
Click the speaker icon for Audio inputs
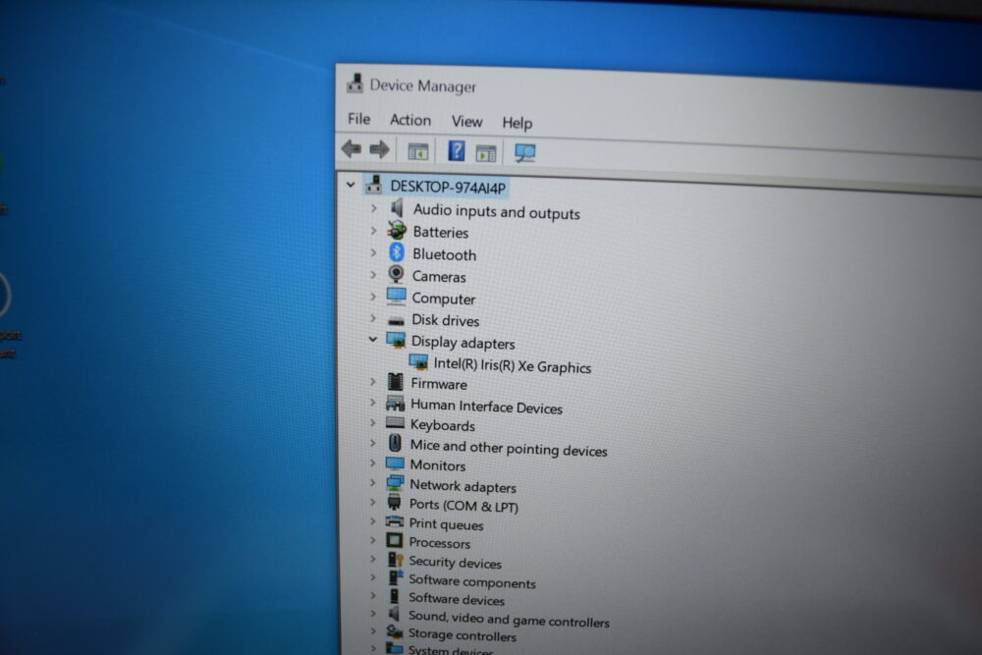(x=397, y=207)
